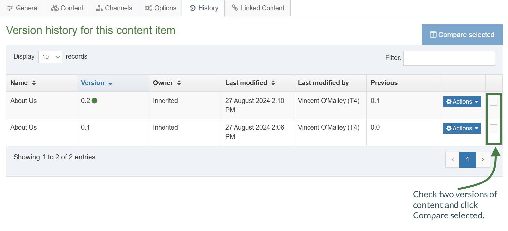Open Actions dropdown for version 0.2
Screen dimensions: 508x231
pyautogui.click(x=462, y=102)
